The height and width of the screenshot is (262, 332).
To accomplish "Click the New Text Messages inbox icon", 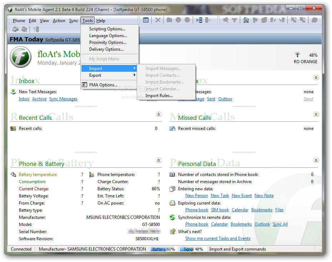I will pyautogui.click(x=13, y=92).
